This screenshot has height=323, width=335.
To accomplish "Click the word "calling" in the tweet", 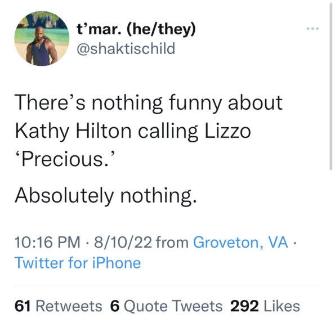I will 168,131.
